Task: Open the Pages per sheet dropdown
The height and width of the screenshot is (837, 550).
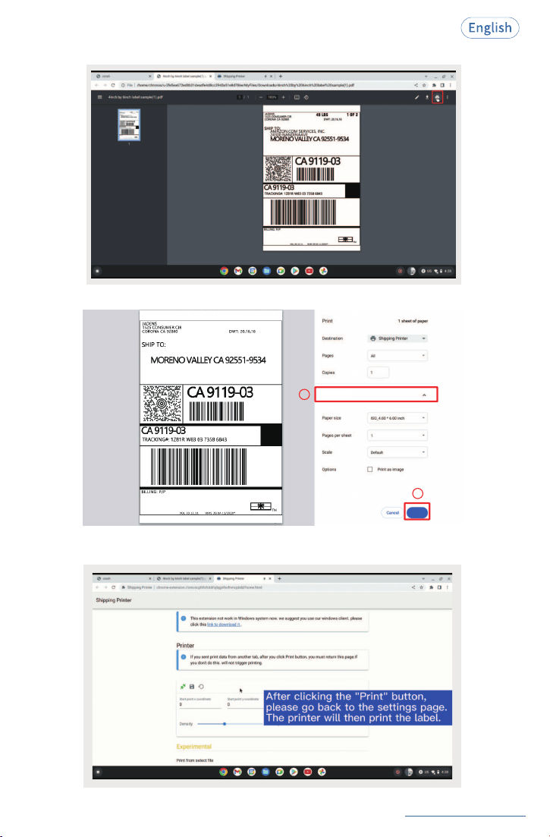Action: coord(398,436)
